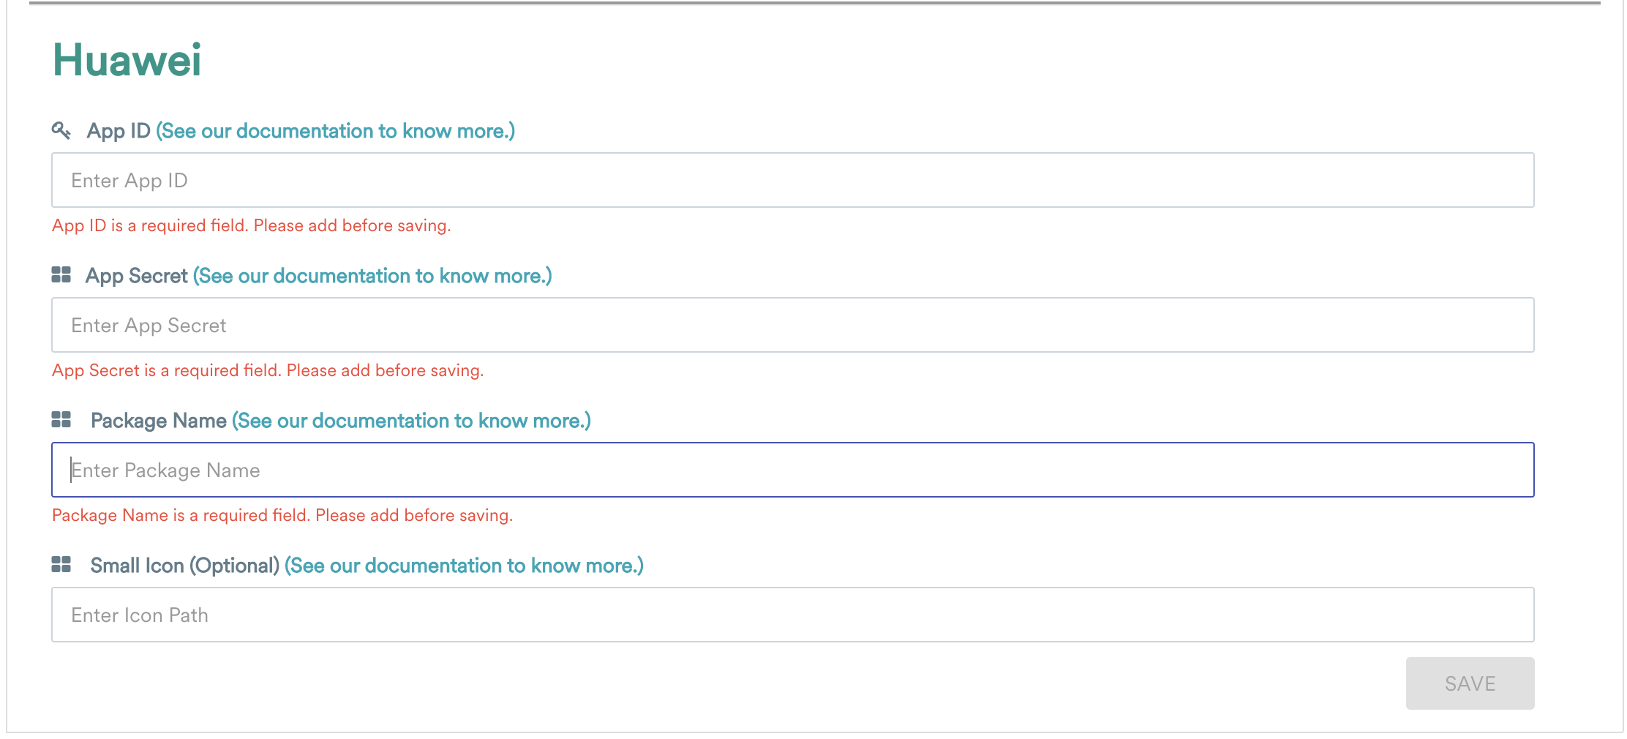1627x739 pixels.
Task: Click inside the Enter Icon Path field
Action: [792, 615]
